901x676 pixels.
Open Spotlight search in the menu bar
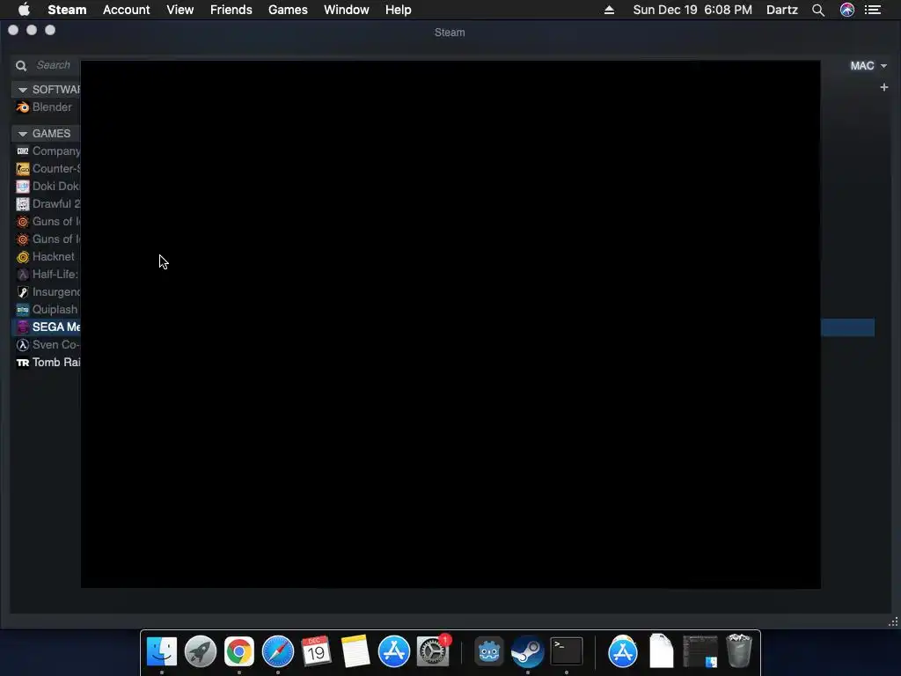[x=818, y=11]
